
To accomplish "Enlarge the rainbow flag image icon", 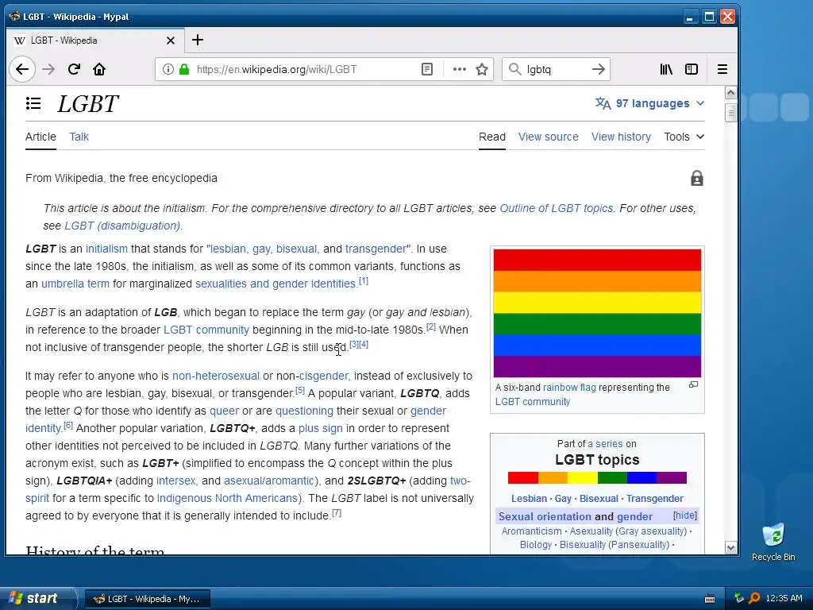I will [693, 385].
